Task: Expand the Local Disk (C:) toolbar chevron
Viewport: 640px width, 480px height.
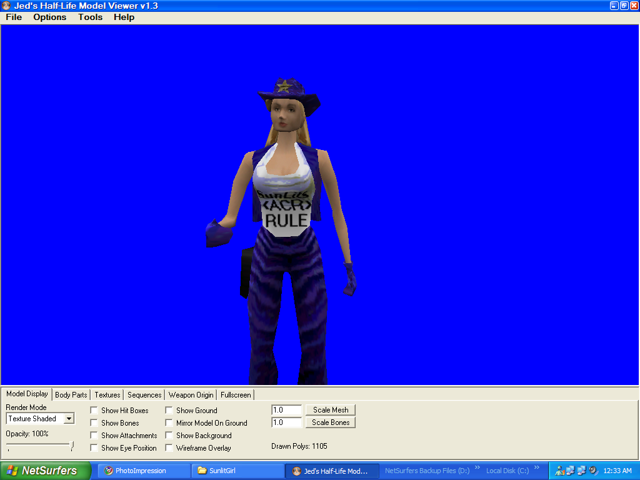Action: [536, 467]
